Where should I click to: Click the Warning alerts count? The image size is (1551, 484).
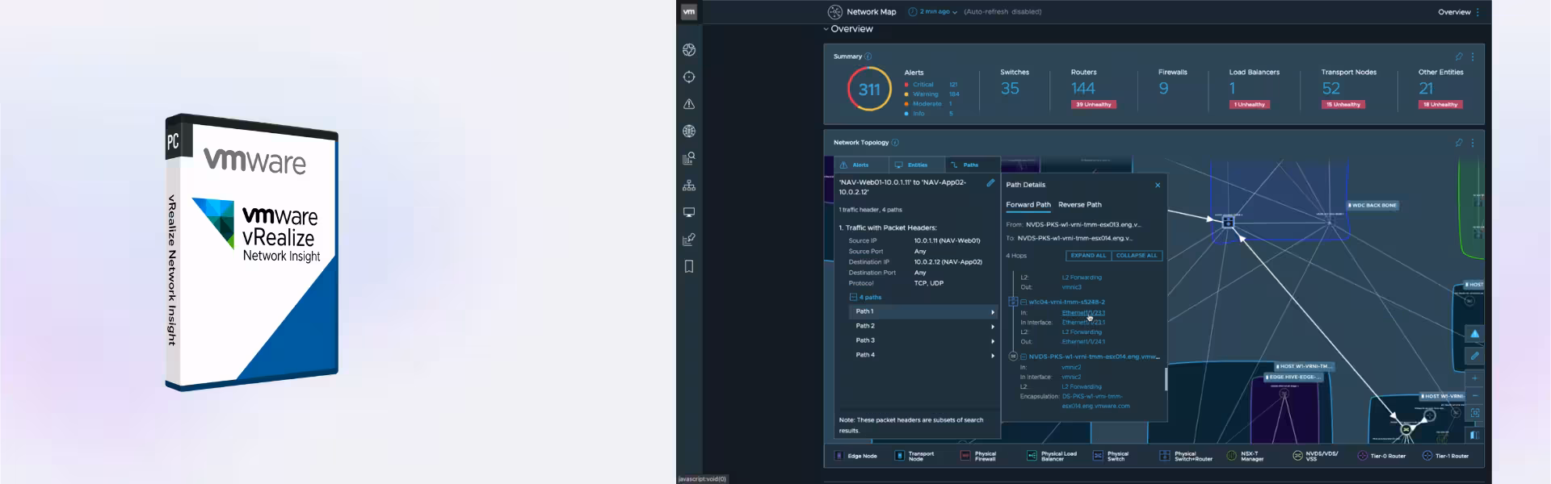click(x=954, y=94)
